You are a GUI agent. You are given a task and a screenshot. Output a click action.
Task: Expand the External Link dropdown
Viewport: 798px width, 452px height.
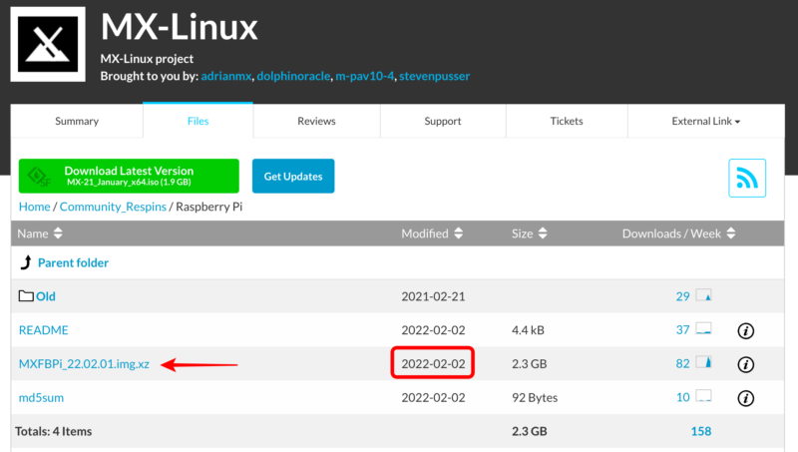pyautogui.click(x=706, y=121)
